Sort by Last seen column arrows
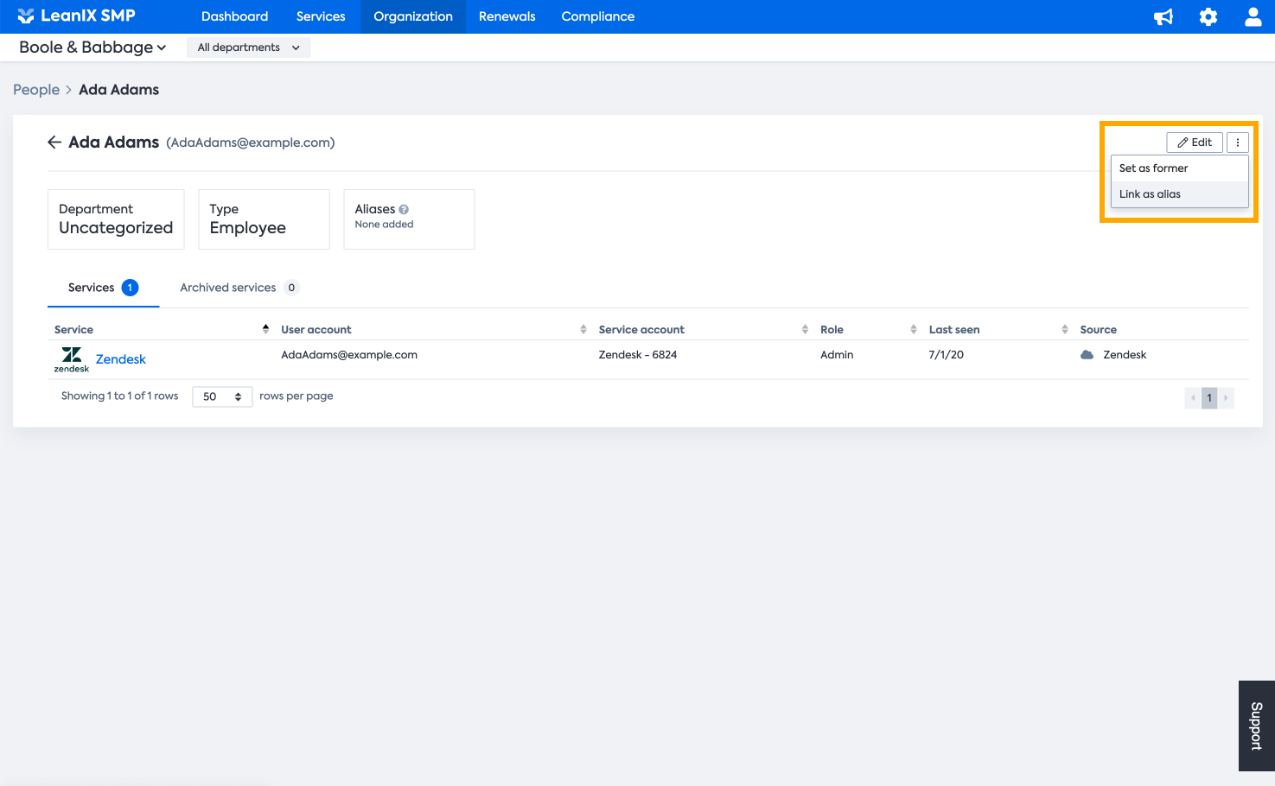This screenshot has width=1275, height=786. pyautogui.click(x=1065, y=329)
